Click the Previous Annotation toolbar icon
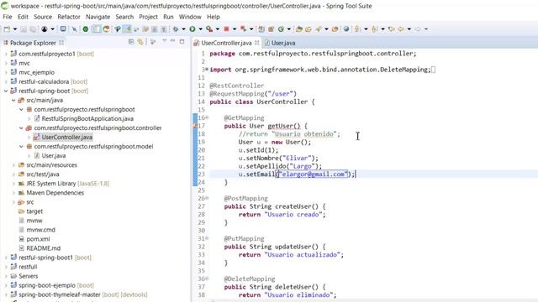The height and width of the screenshot is (302, 538). click(374, 29)
